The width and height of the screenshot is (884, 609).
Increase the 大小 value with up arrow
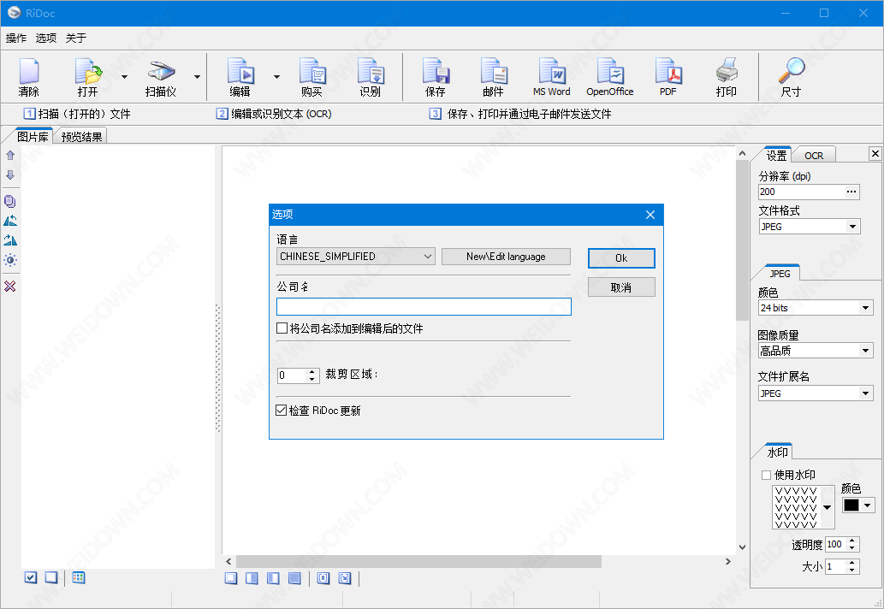(x=851, y=563)
